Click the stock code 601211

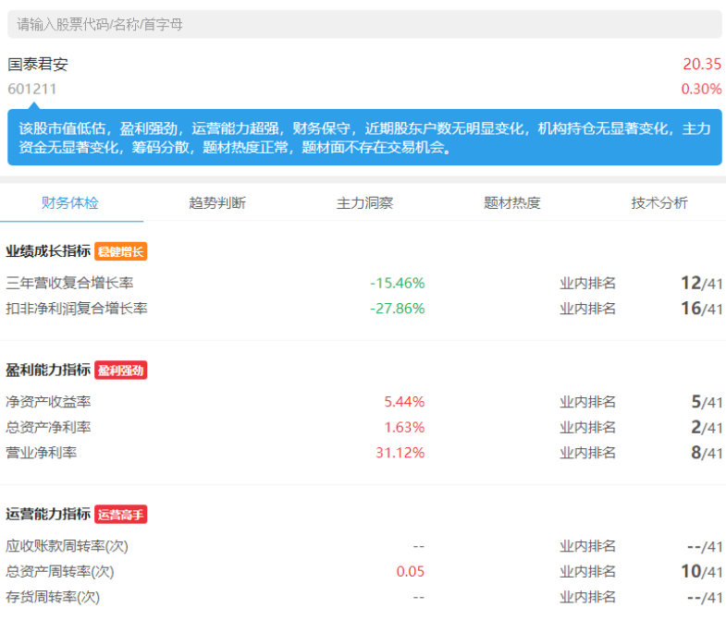point(32,89)
